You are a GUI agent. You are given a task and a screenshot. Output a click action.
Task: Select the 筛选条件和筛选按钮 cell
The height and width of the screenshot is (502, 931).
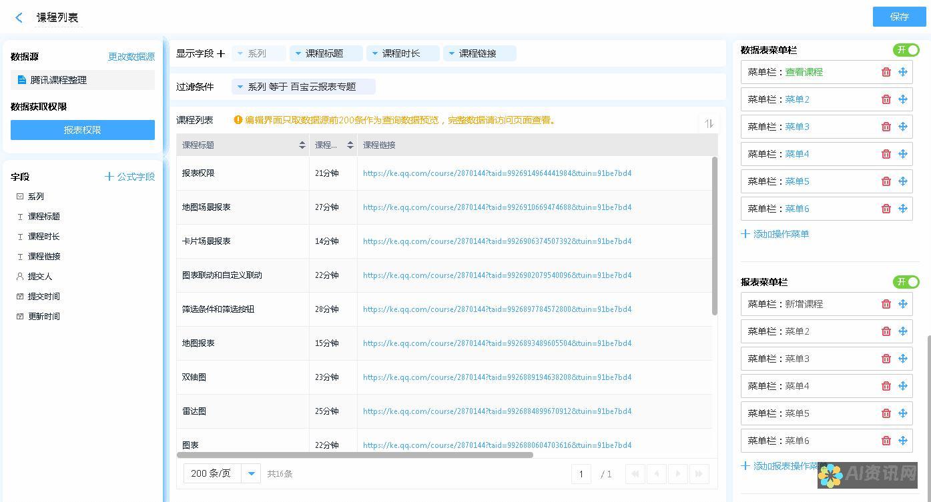[243, 309]
